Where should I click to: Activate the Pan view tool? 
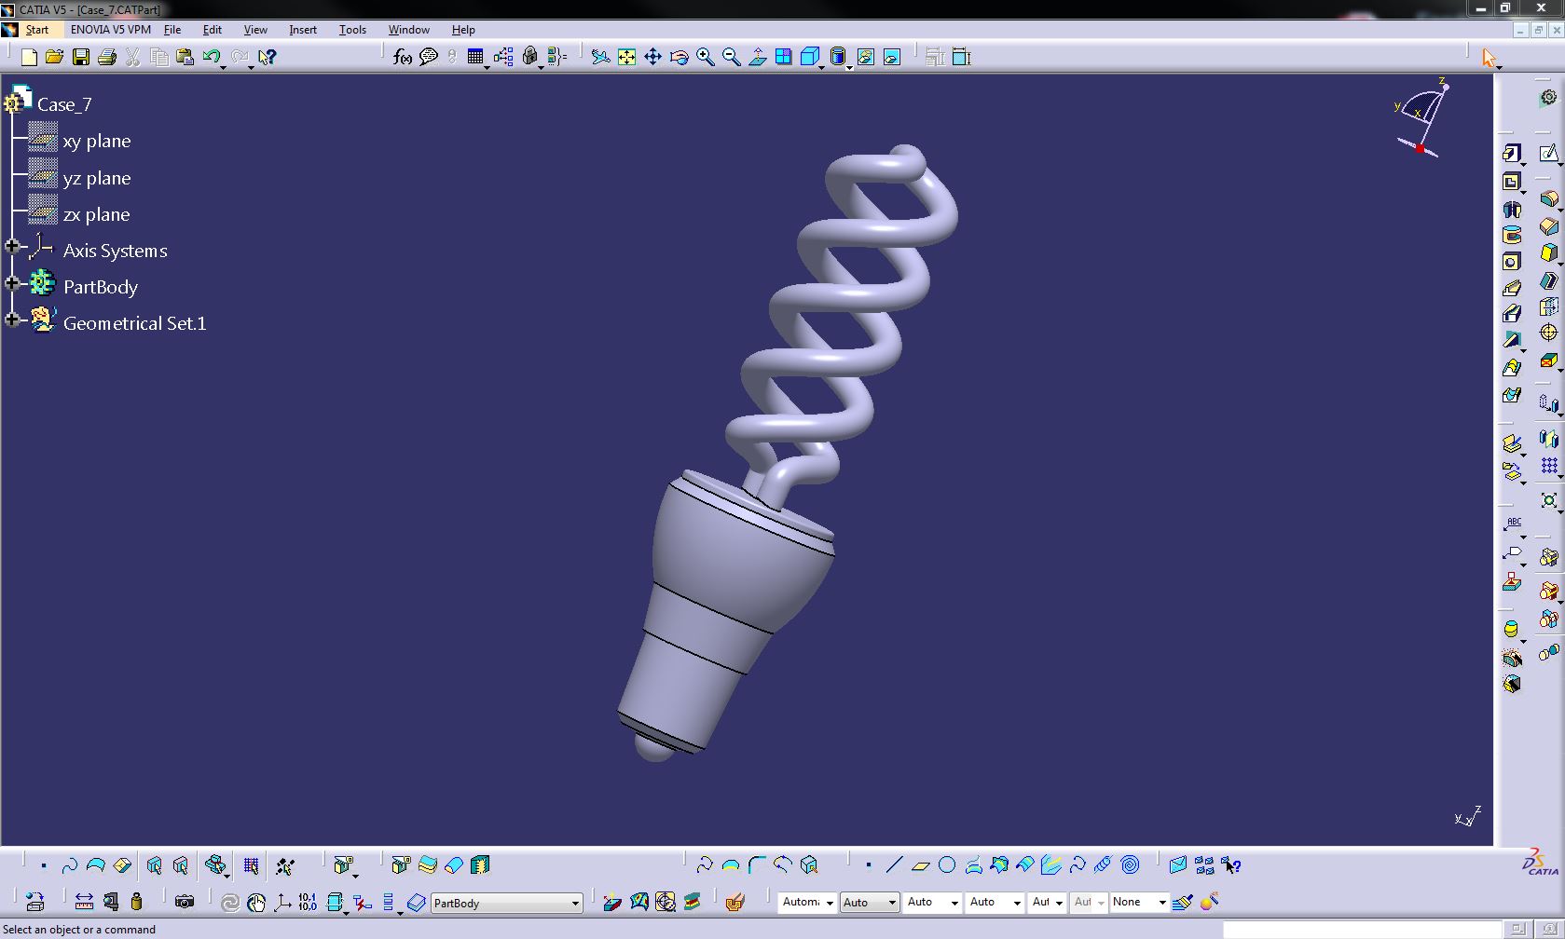[x=652, y=57]
